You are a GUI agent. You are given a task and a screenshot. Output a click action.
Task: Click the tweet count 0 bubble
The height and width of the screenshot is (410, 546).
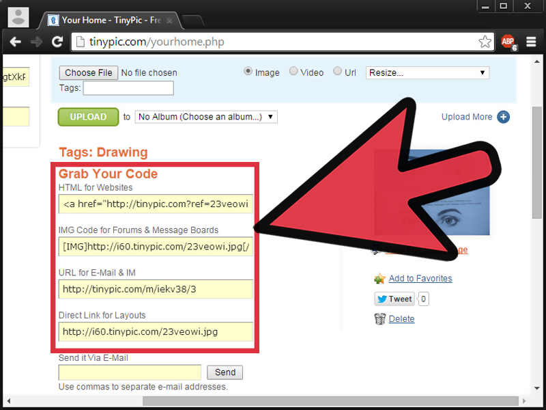[x=423, y=299]
